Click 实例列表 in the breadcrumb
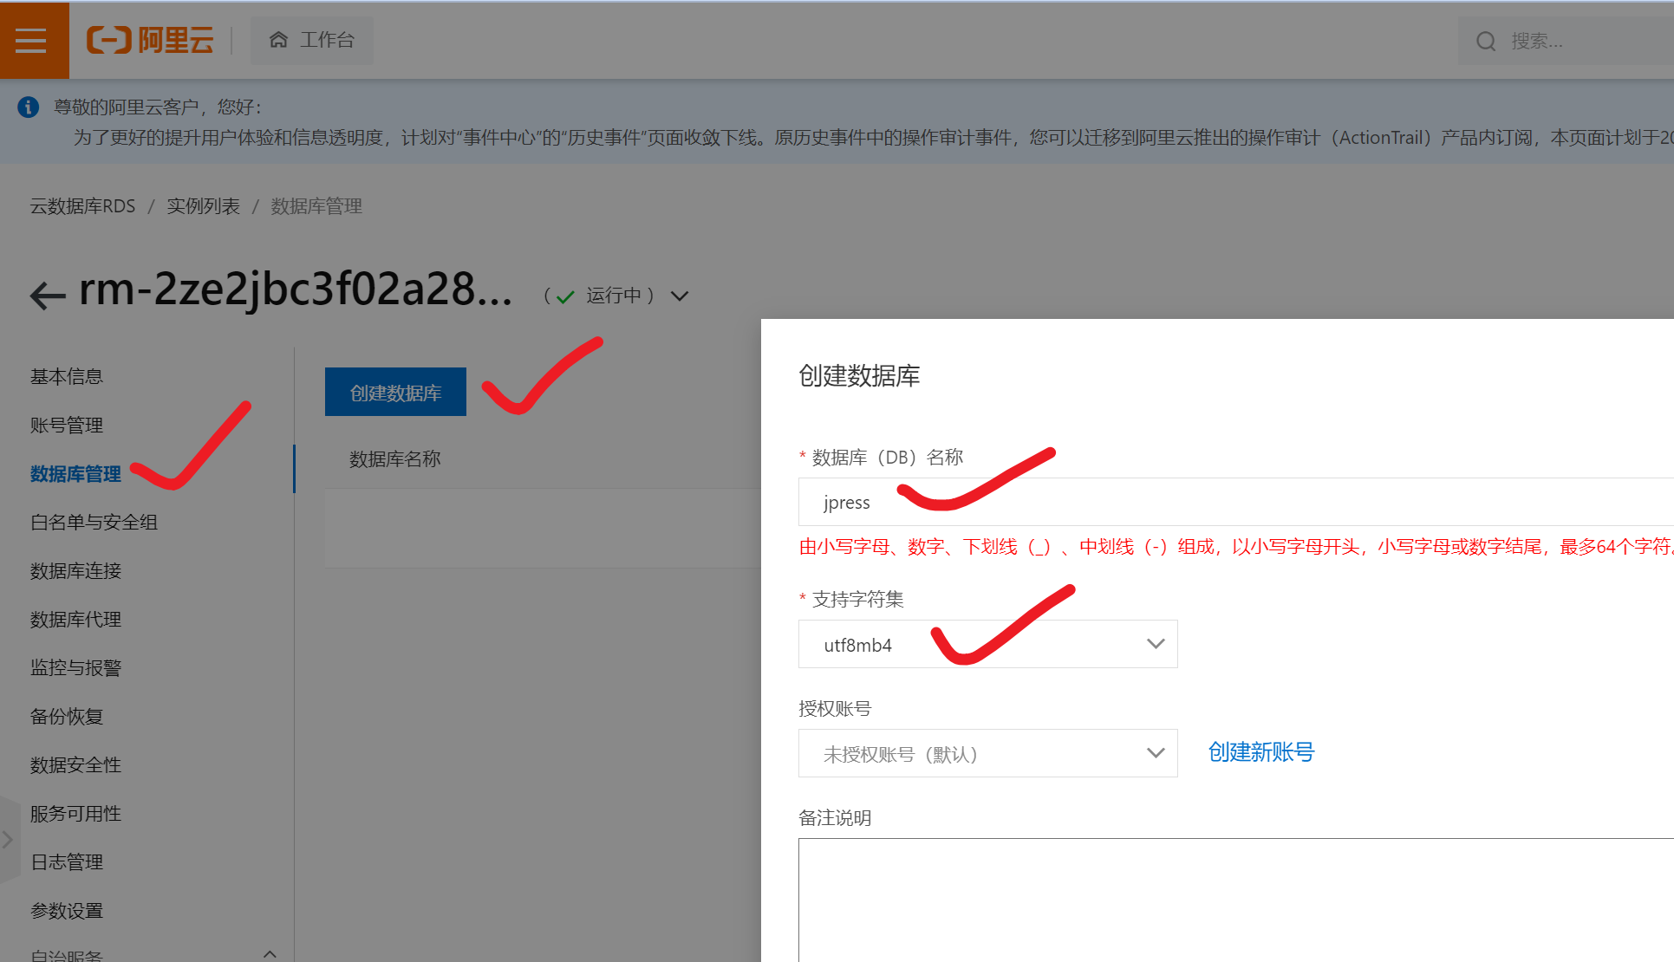Viewport: 1674px width, 962px height. (203, 206)
